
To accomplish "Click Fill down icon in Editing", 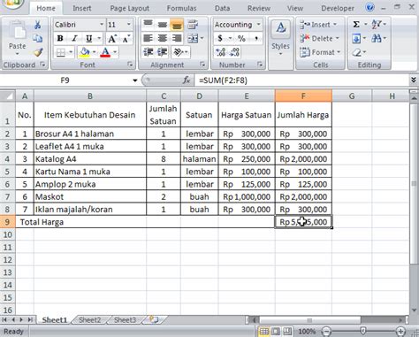I will coord(356,38).
